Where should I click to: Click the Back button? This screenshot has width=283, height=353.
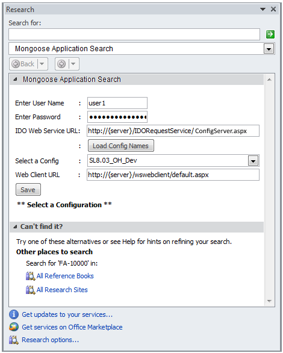23,64
